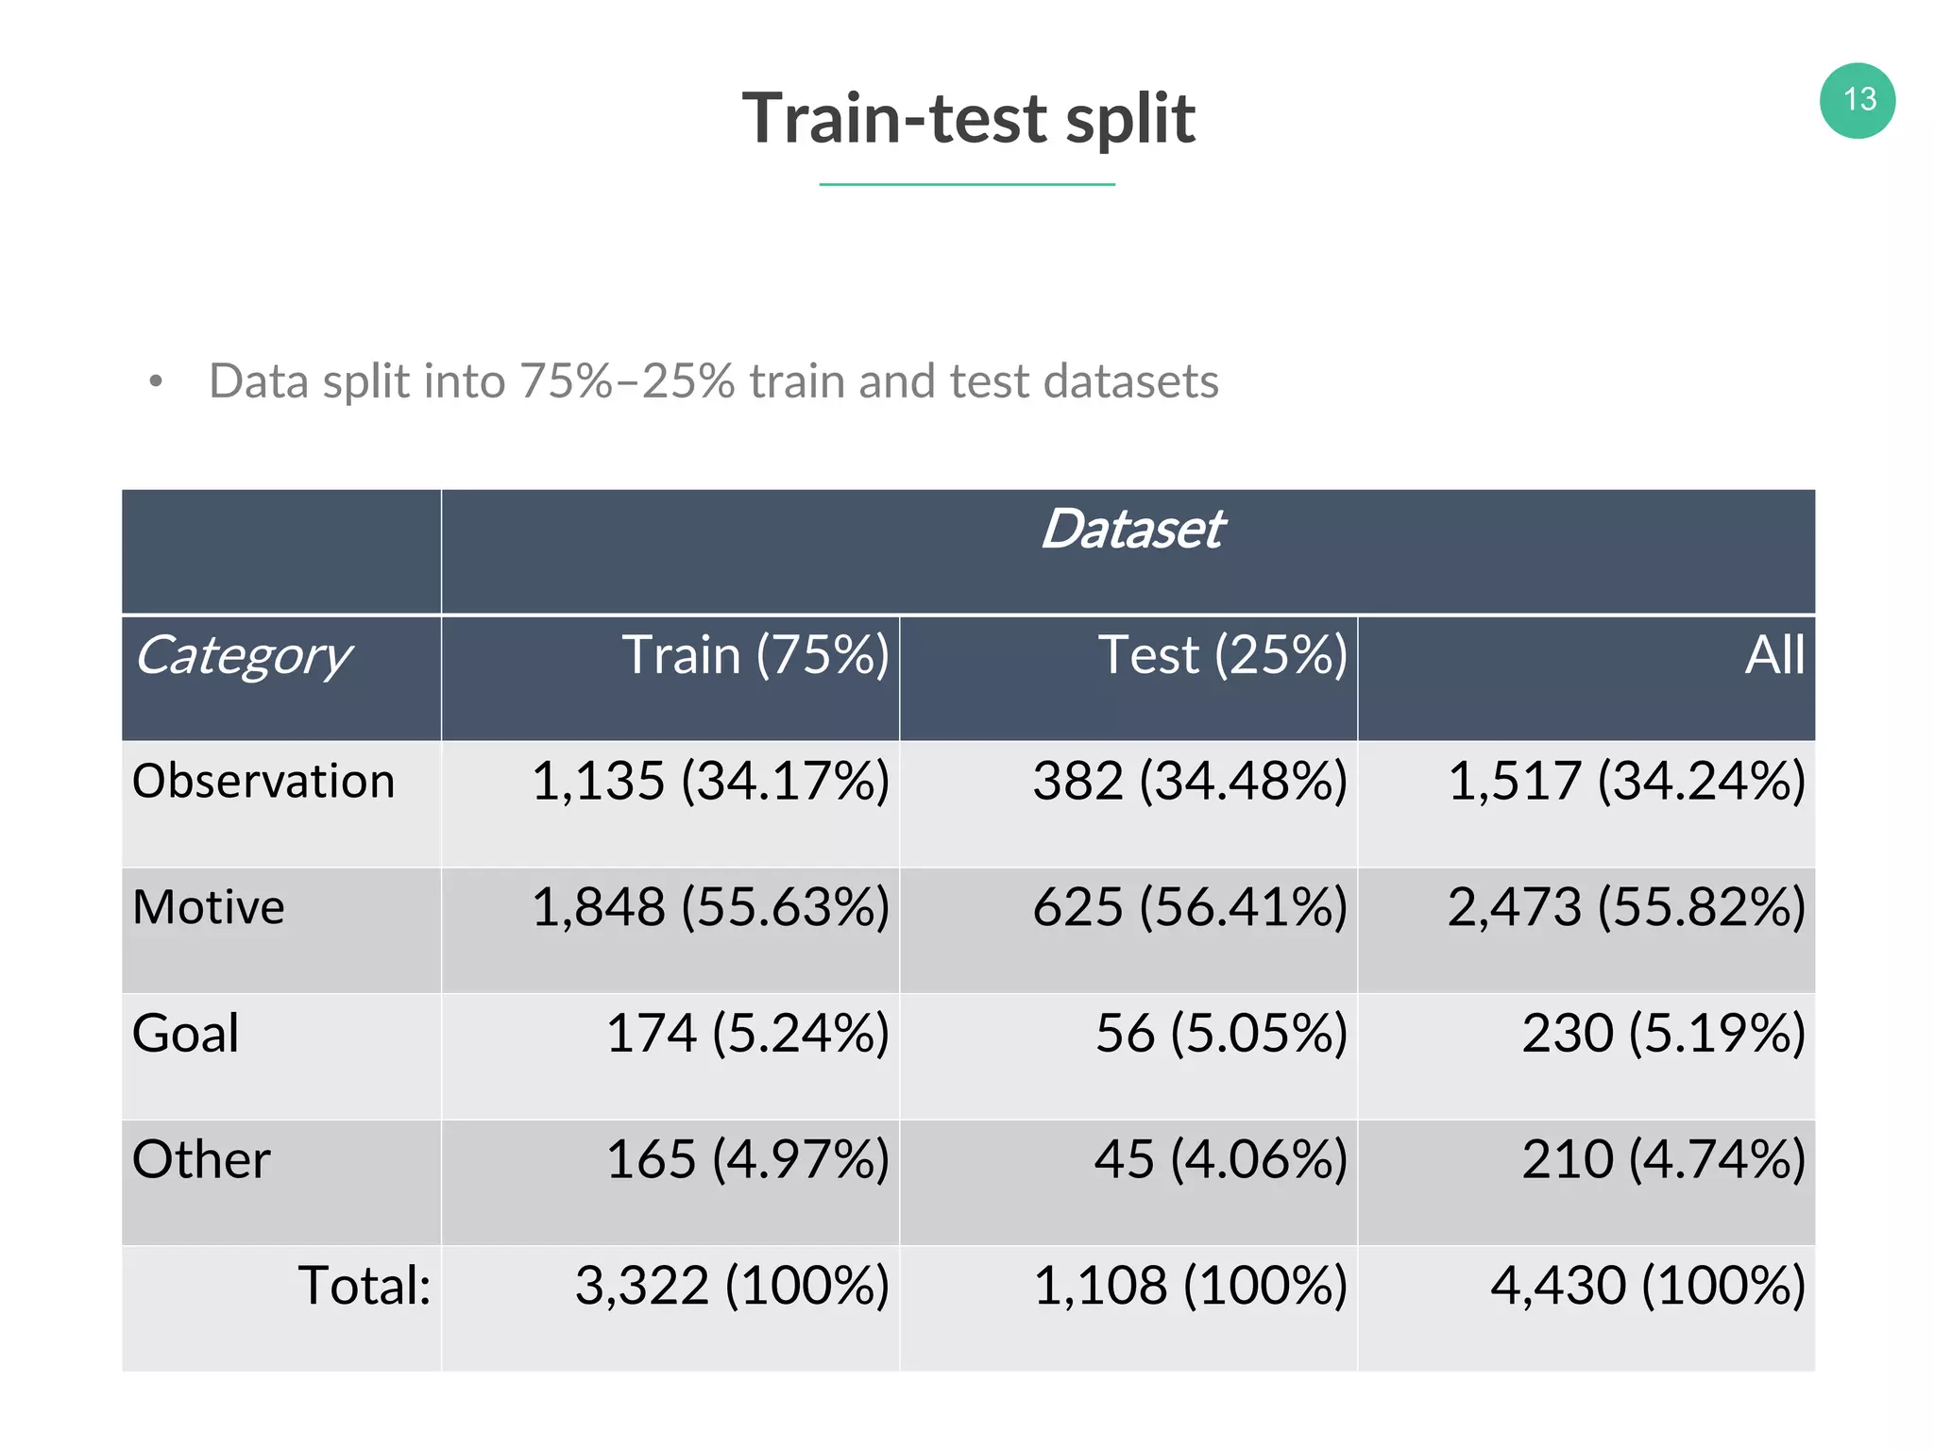Viewport: 1934px width, 1450px height.
Task: Select cell 1,135 (34.17%)
Action: [710, 782]
